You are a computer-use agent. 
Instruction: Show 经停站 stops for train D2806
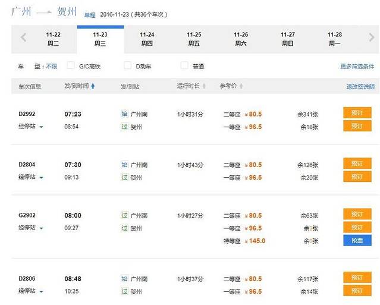point(31,291)
